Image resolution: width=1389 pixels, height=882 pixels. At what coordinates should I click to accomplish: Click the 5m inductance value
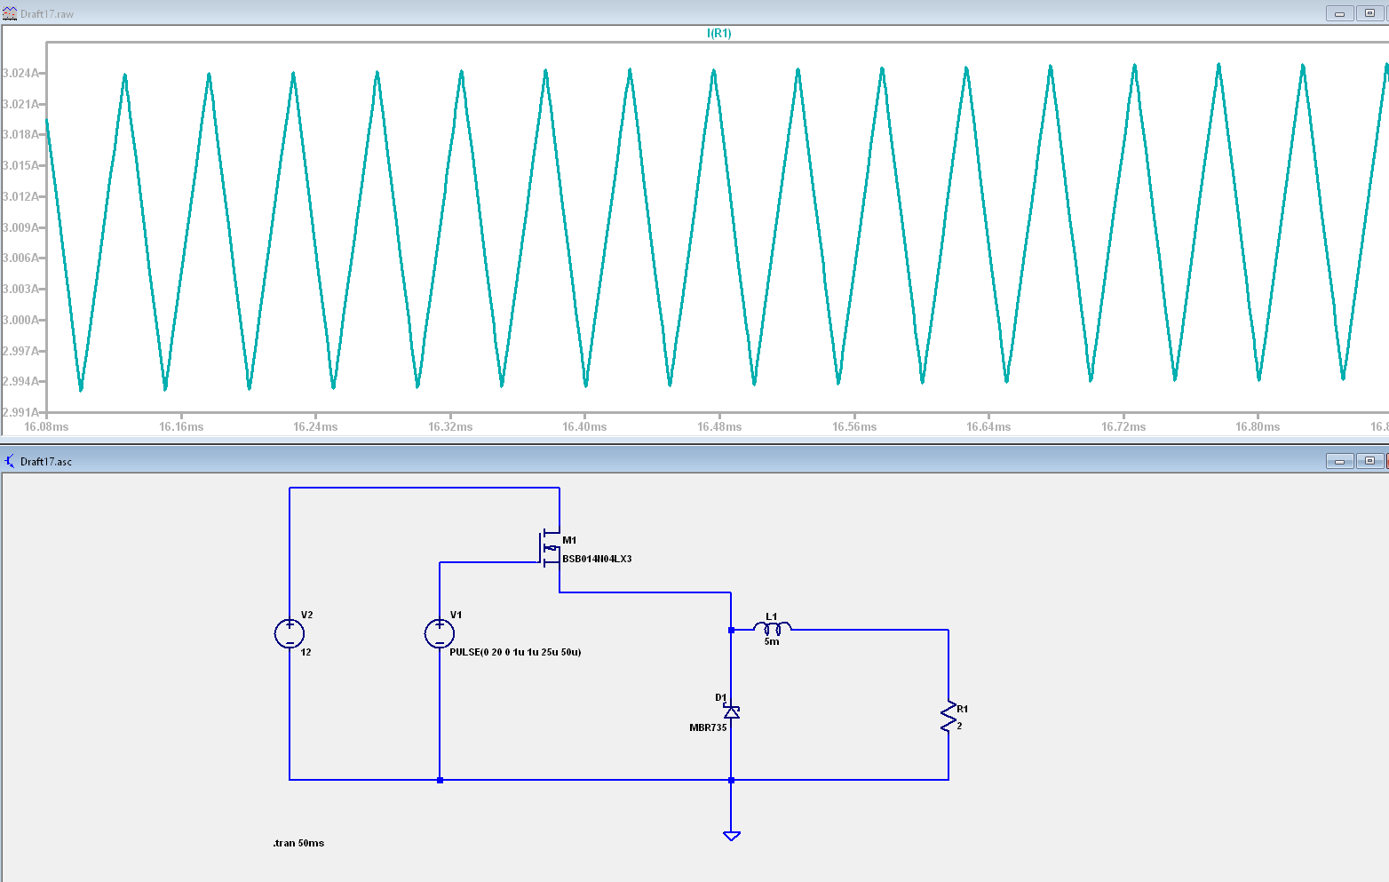[x=772, y=641]
